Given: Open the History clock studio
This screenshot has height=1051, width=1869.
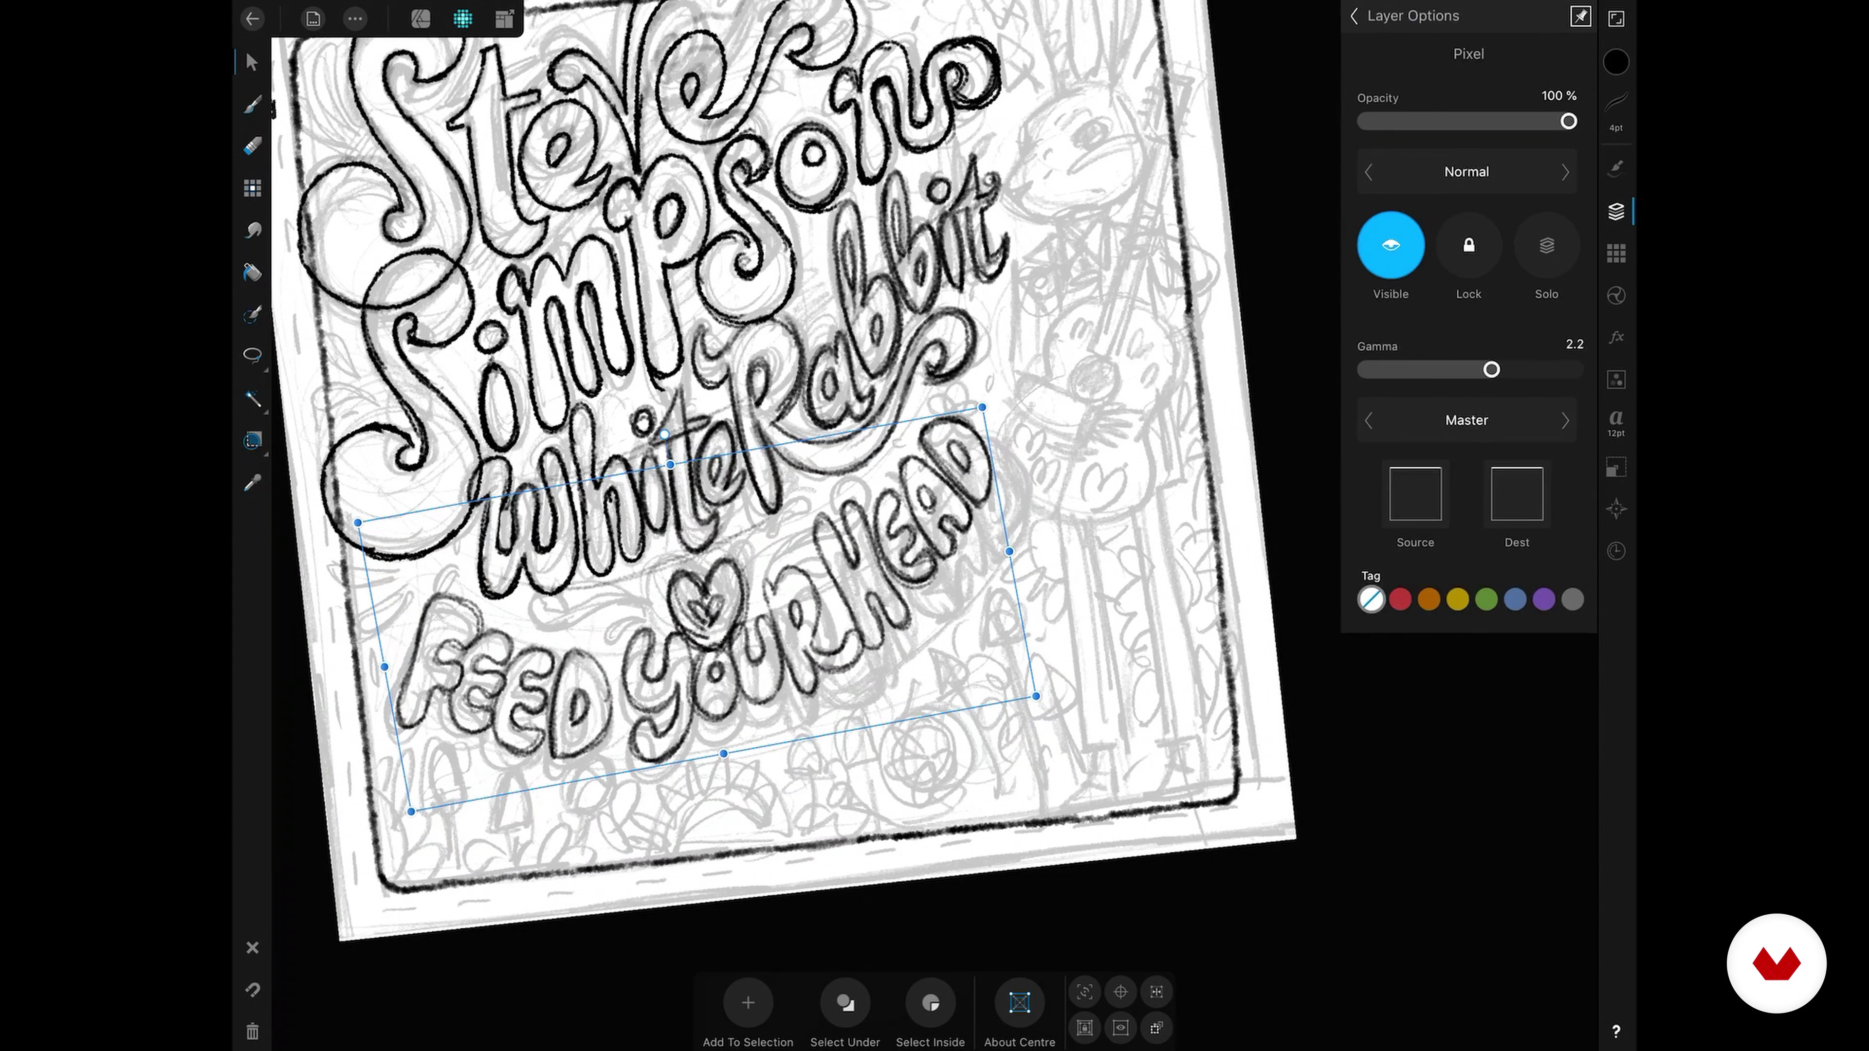Looking at the screenshot, I should click(x=1616, y=551).
